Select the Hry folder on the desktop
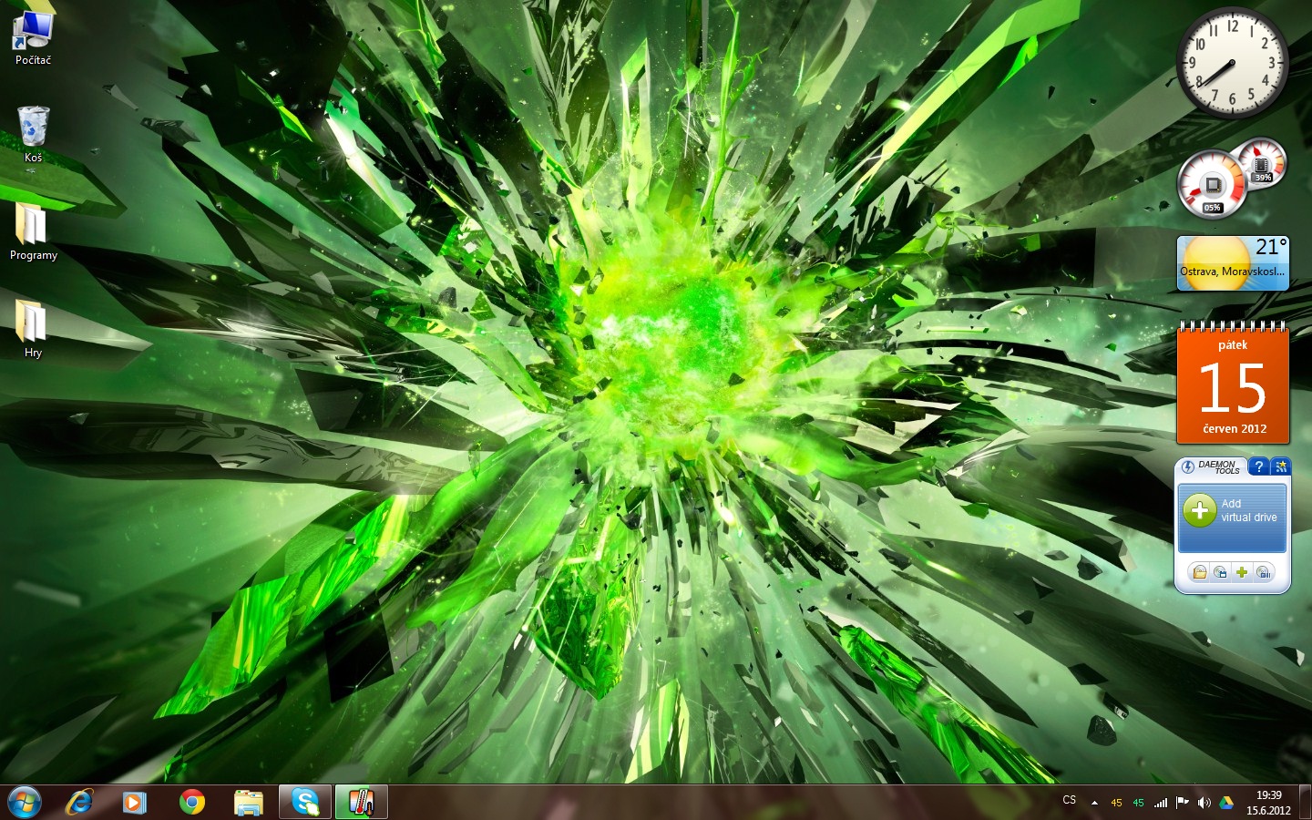The height and width of the screenshot is (820, 1312). 33,328
